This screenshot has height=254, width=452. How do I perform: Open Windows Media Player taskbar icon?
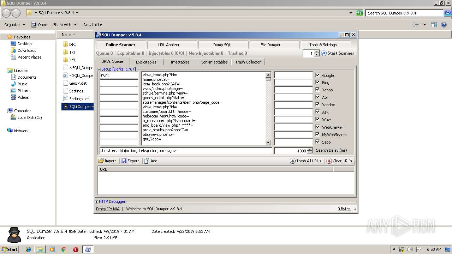pos(52,249)
